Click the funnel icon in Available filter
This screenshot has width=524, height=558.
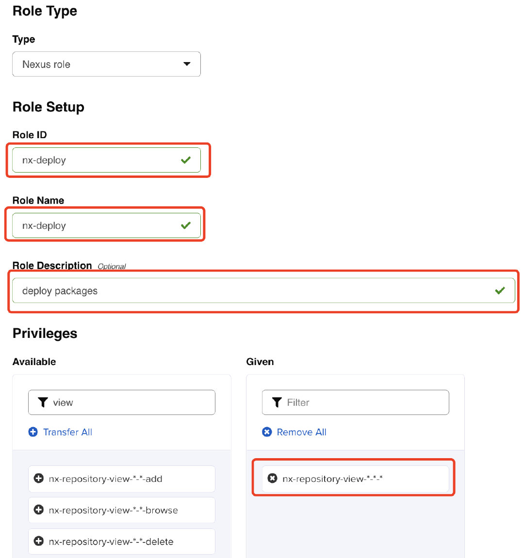pos(43,402)
